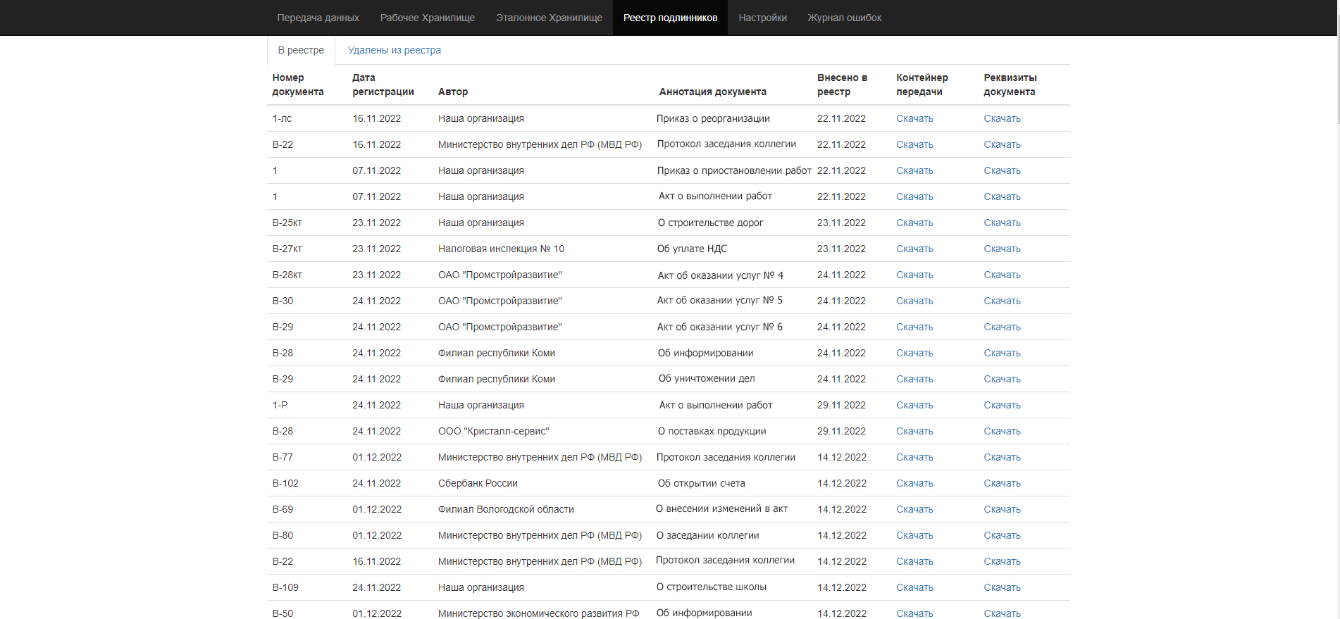Download requisites for О поставках продукции
The width and height of the screenshot is (1340, 619).
1002,431
